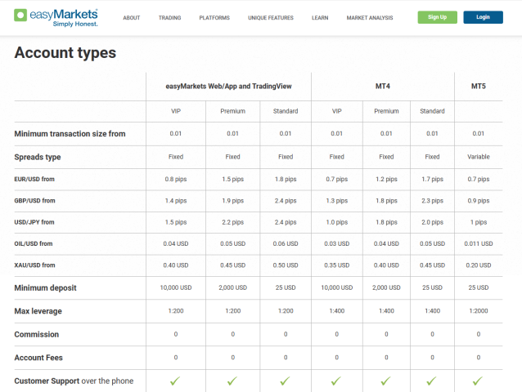Viewport: 522px width, 392px height.
Task: Click the Account types heading
Action: [x=65, y=53]
